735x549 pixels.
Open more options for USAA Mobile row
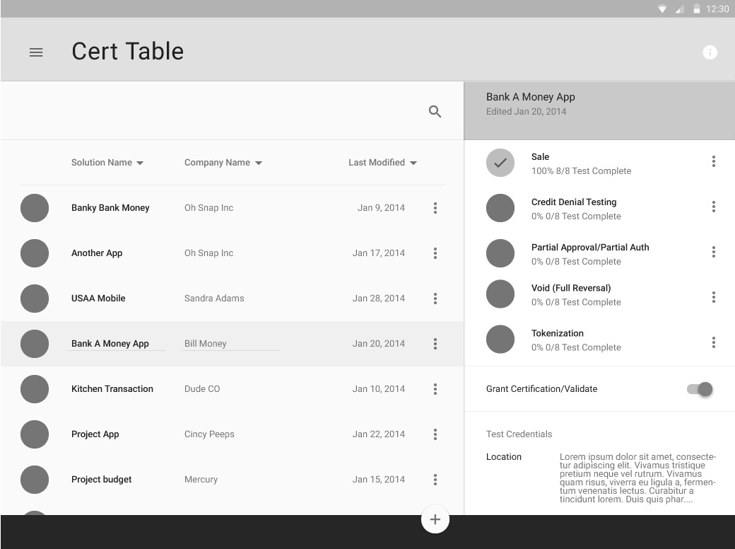coord(435,299)
